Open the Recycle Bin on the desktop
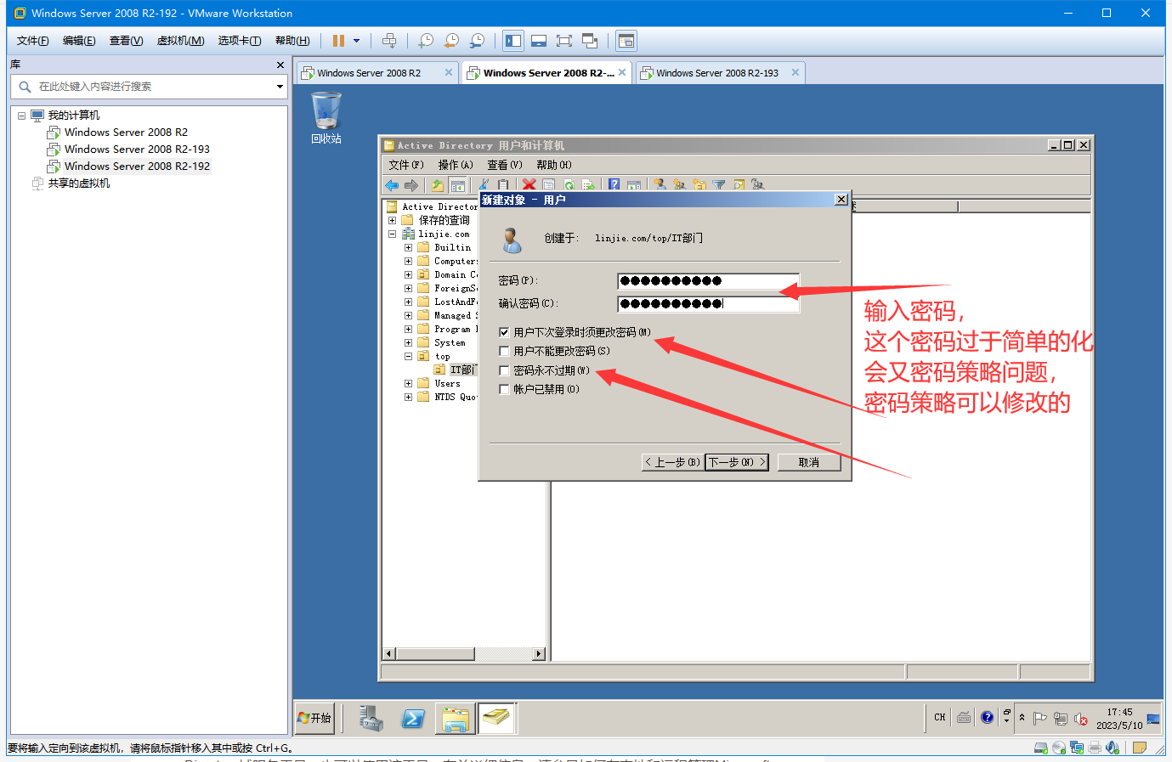Image resolution: width=1172 pixels, height=762 pixels. coord(326,117)
